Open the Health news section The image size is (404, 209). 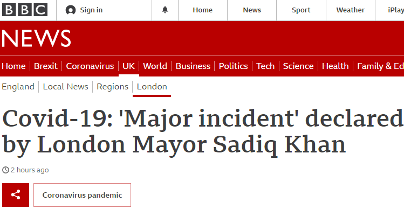[335, 66]
